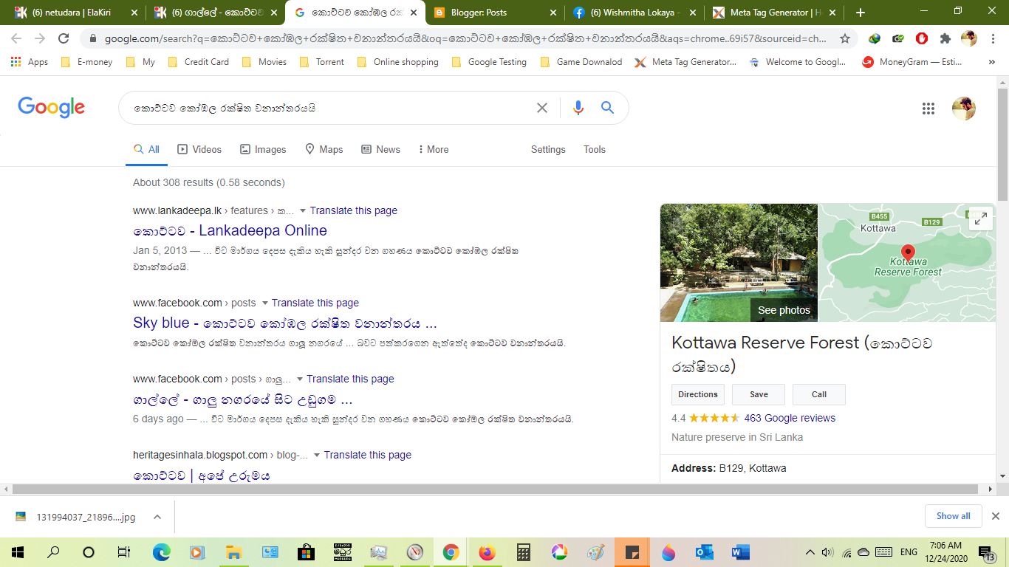This screenshot has height=567, width=1009.
Task: Click the browser back arrow
Action: click(16, 39)
